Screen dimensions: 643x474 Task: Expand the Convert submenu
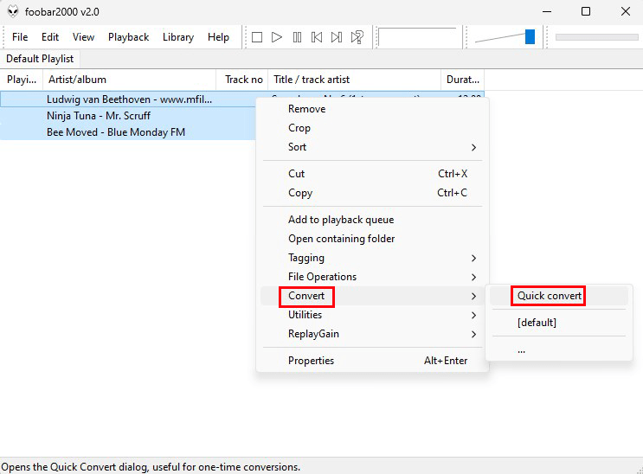tap(372, 296)
